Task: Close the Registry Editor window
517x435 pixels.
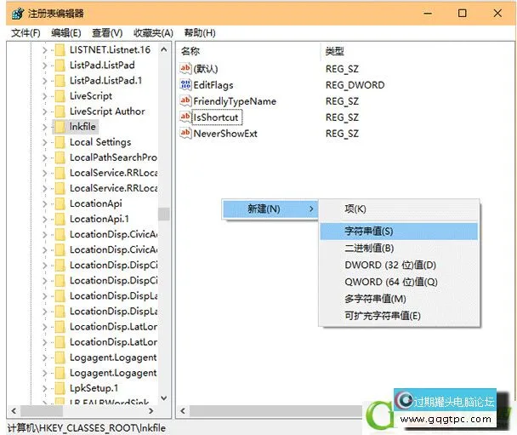Action: coord(497,14)
